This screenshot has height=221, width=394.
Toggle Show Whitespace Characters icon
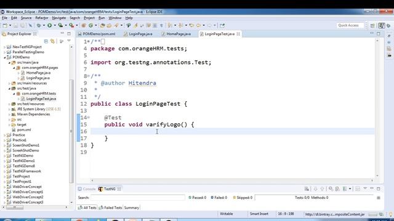161,25
